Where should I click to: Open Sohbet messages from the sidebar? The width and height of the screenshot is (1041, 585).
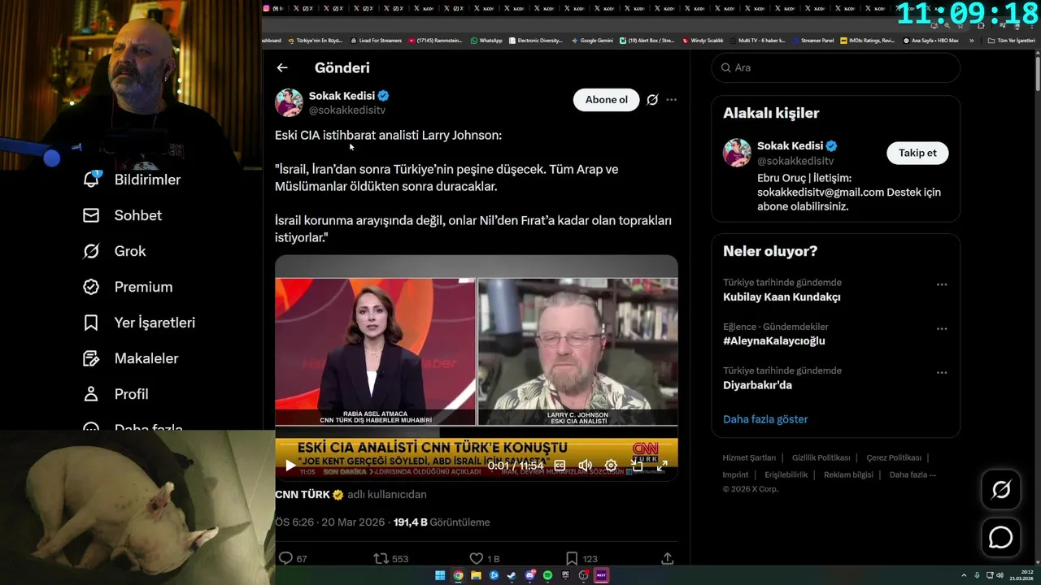pos(122,215)
